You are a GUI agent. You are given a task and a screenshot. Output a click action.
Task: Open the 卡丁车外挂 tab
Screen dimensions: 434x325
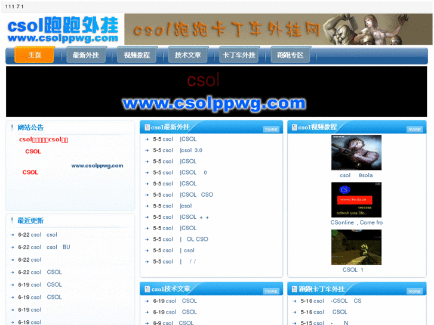click(x=239, y=55)
